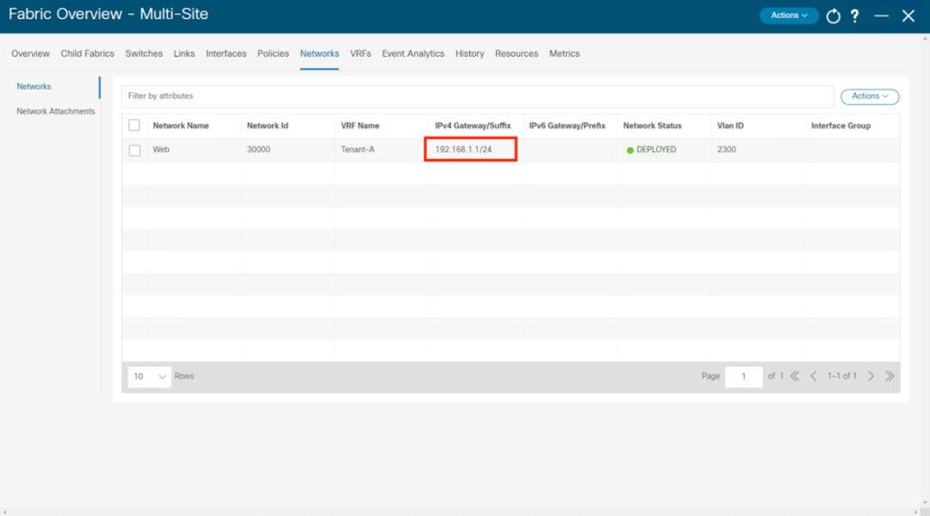Image resolution: width=930 pixels, height=516 pixels.
Task: Close the Fabric Overview panel
Action: (908, 16)
